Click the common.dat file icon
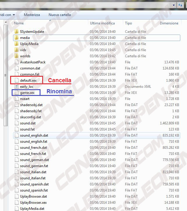This screenshot has width=187, height=211. pos(17,68)
